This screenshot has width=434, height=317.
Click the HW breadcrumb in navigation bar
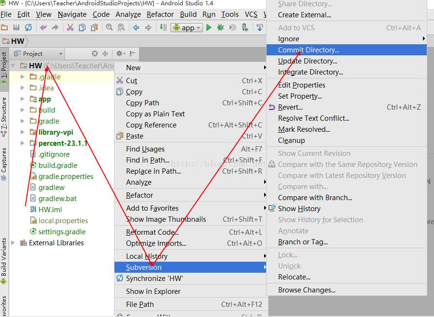pyautogui.click(x=14, y=41)
